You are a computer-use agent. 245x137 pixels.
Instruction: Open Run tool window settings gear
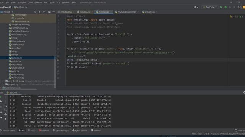tap(244, 92)
